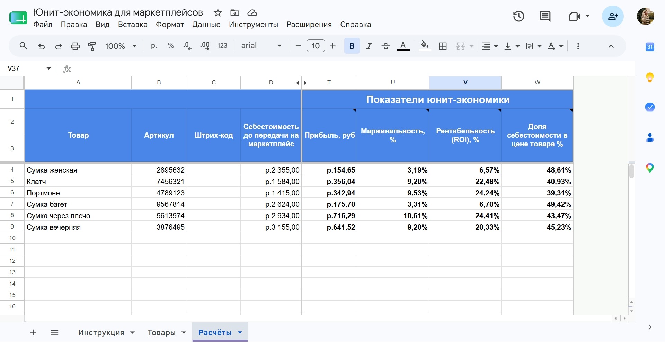Open Meet call options arrow
The width and height of the screenshot is (665, 342).
tap(588, 16)
